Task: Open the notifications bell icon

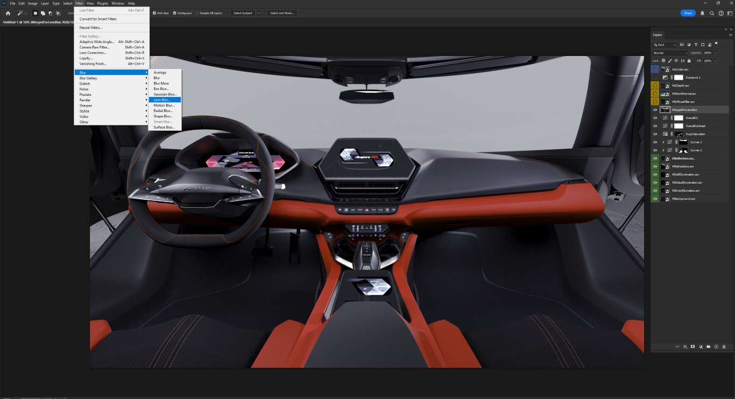Action: click(702, 13)
